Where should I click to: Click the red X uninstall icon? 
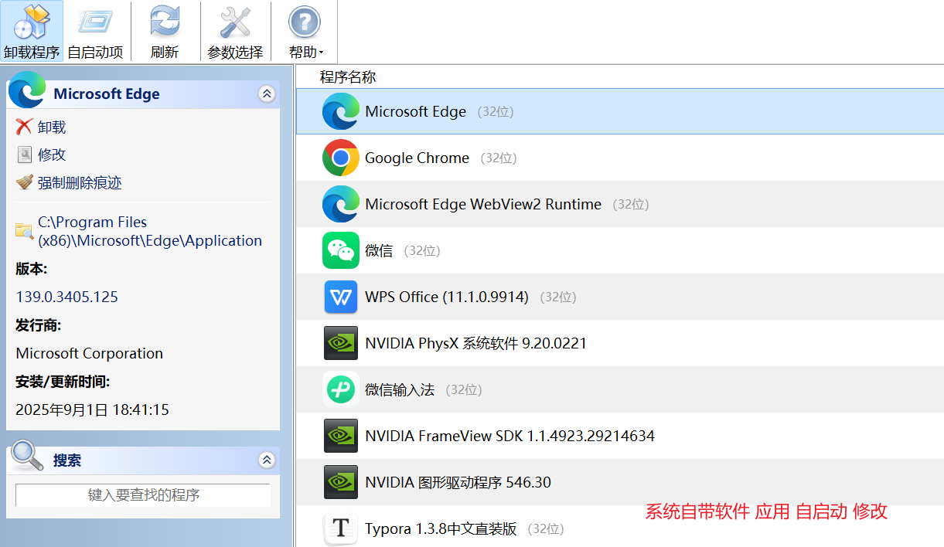tap(25, 127)
